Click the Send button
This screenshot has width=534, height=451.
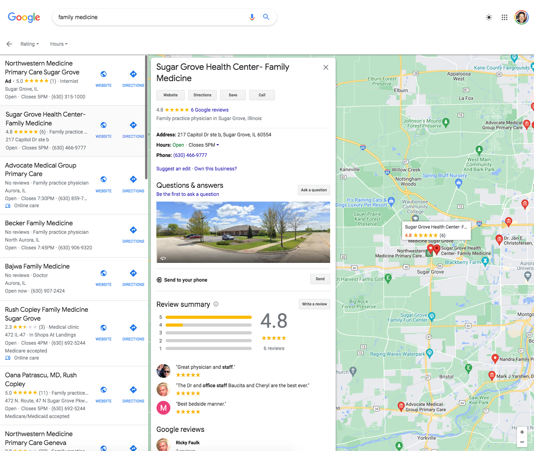[x=320, y=279]
